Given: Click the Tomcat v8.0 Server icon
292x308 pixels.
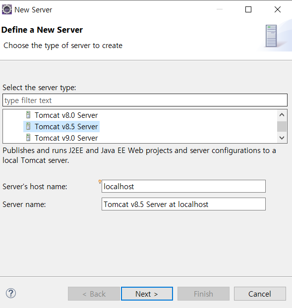Looking at the screenshot, I should point(28,115).
